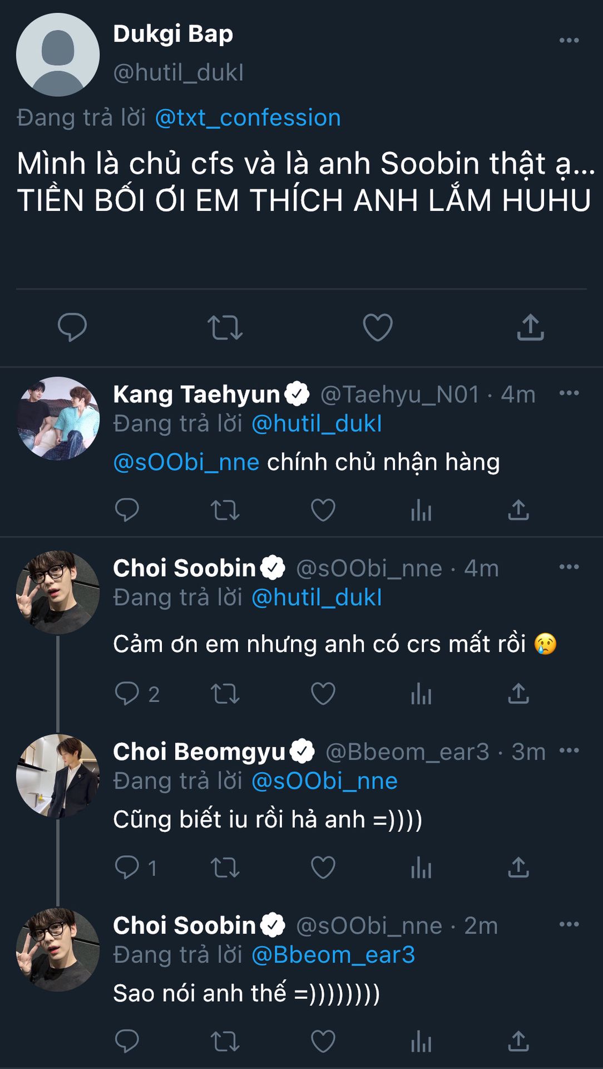The height and width of the screenshot is (1069, 603).
Task: Open Dukgi Bap's default avatar
Action: click(58, 55)
